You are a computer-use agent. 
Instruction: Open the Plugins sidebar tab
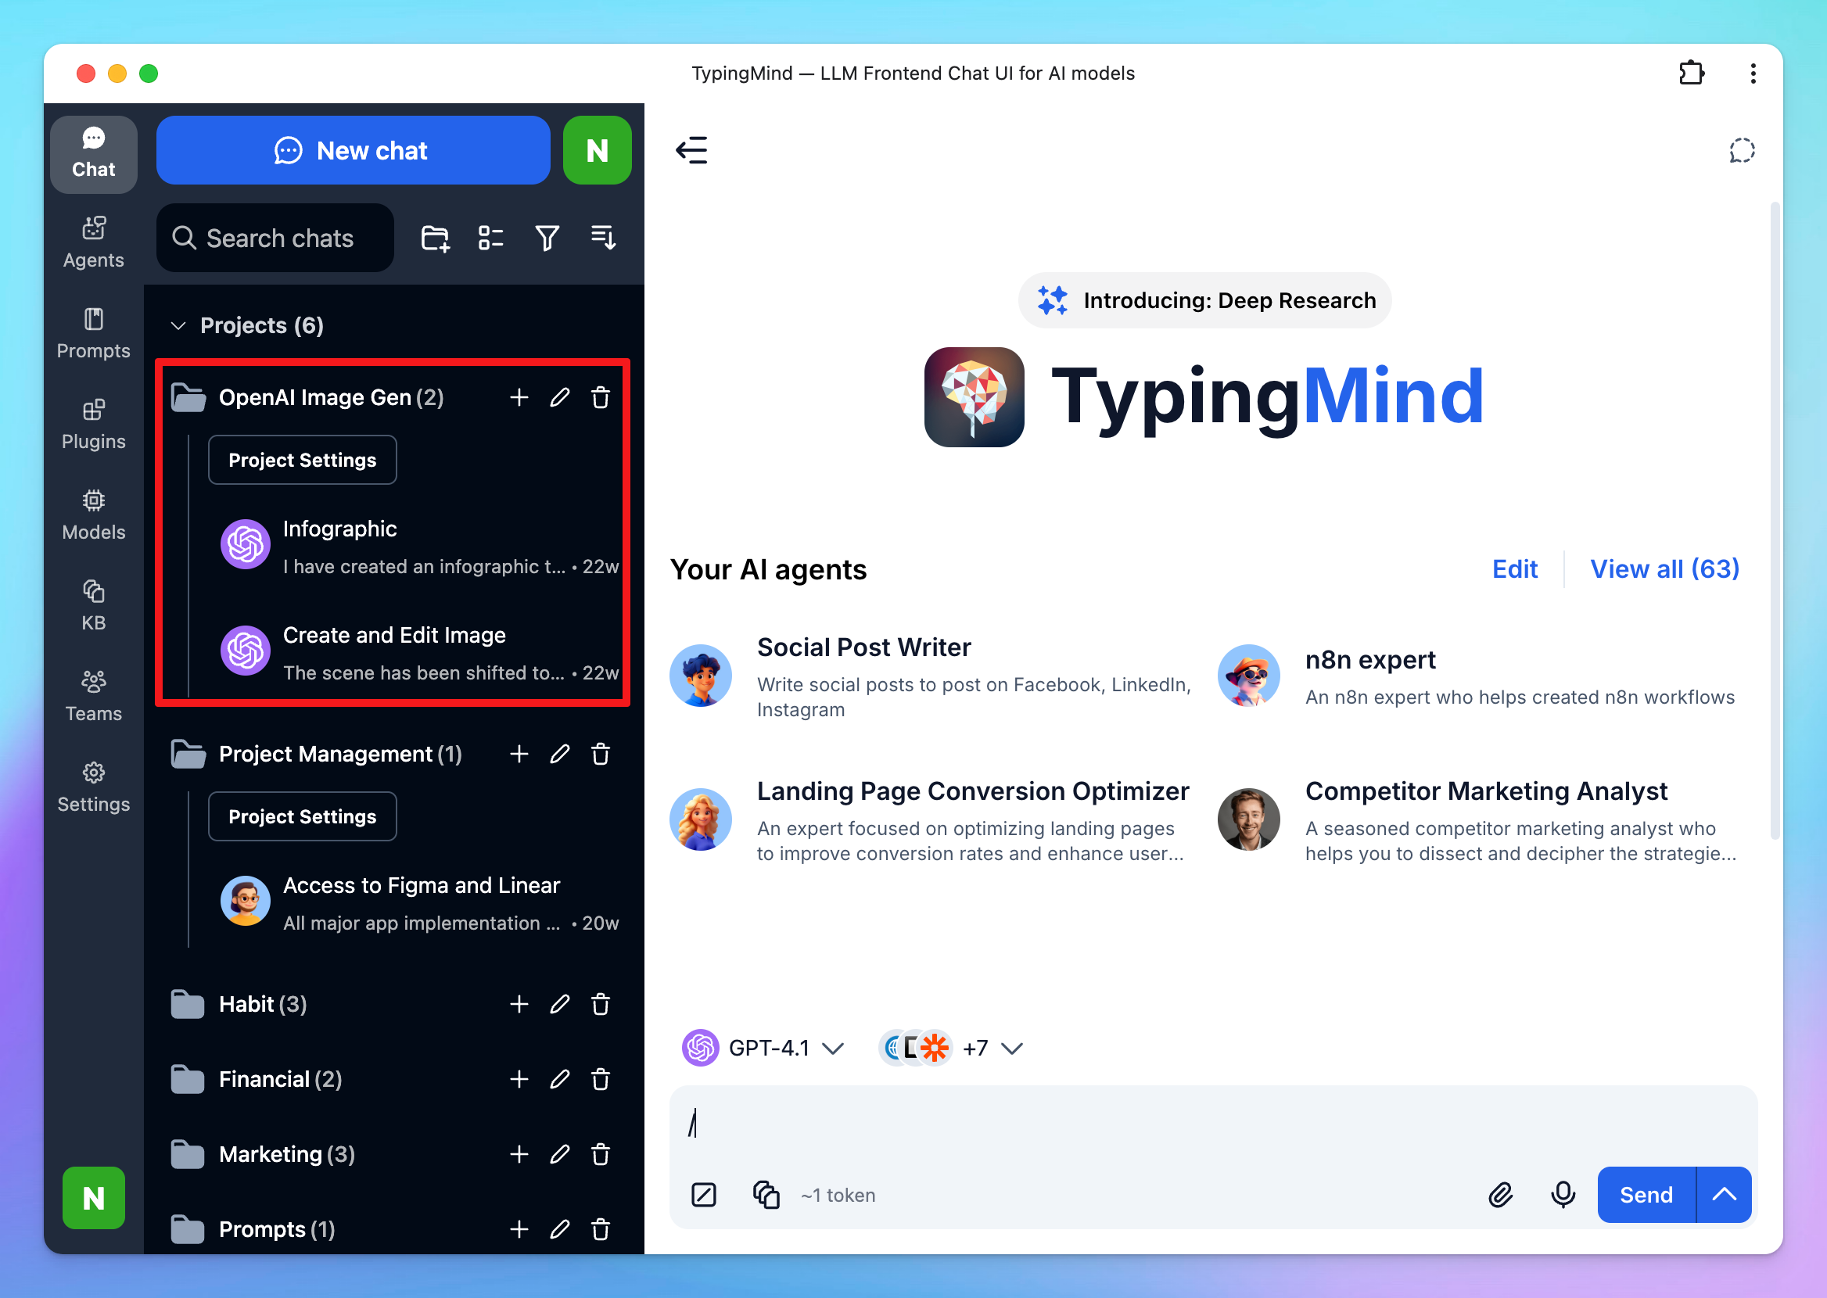(x=94, y=425)
